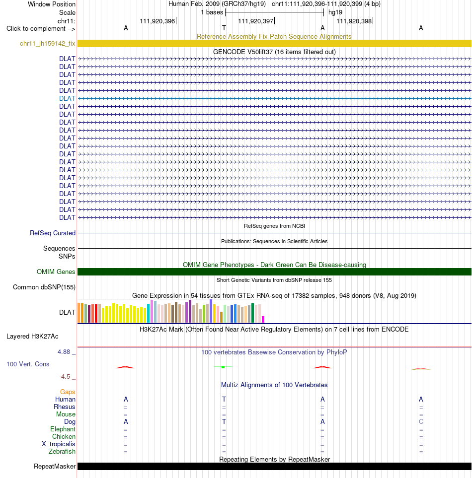
Task: Open the RefSeq Curated track label
Action: point(53,233)
